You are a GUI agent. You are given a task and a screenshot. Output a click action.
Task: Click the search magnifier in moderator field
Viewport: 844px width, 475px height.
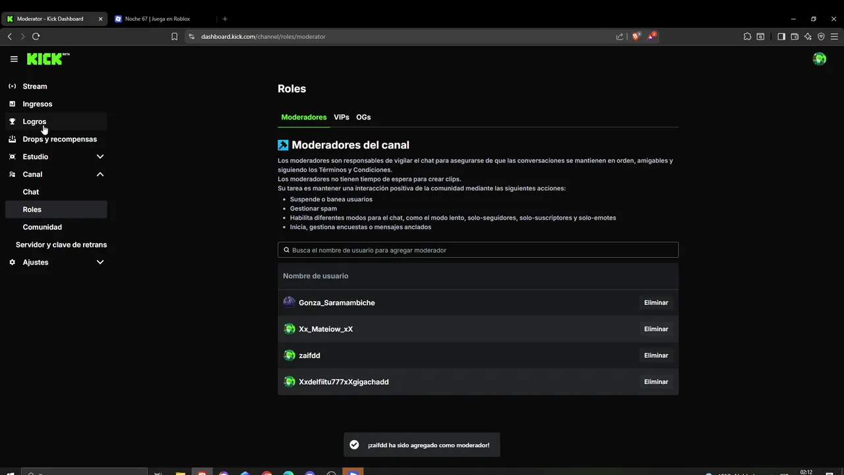286,250
